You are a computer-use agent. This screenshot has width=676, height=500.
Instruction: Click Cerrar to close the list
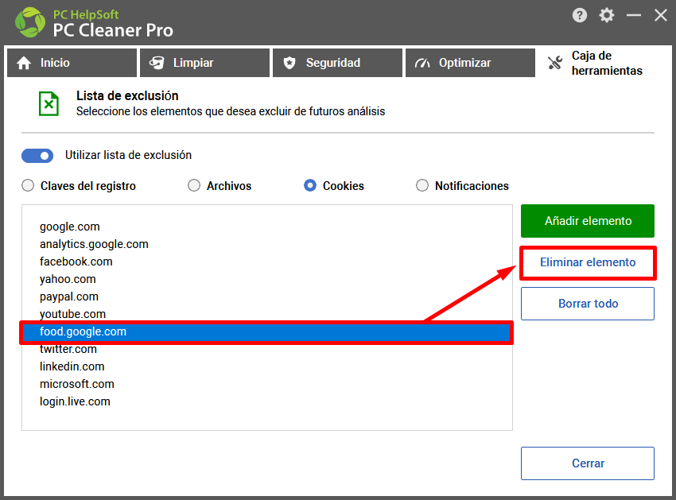[588, 463]
